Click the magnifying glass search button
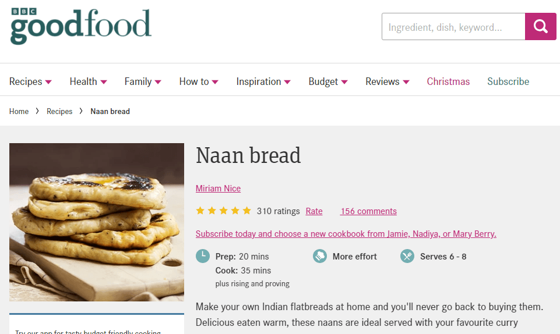This screenshot has width=560, height=334. pos(540,27)
